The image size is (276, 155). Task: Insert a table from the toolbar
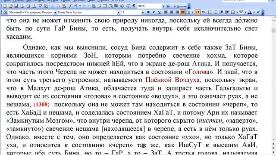click(105, 6)
